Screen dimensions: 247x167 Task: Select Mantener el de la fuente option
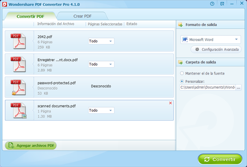182,73
